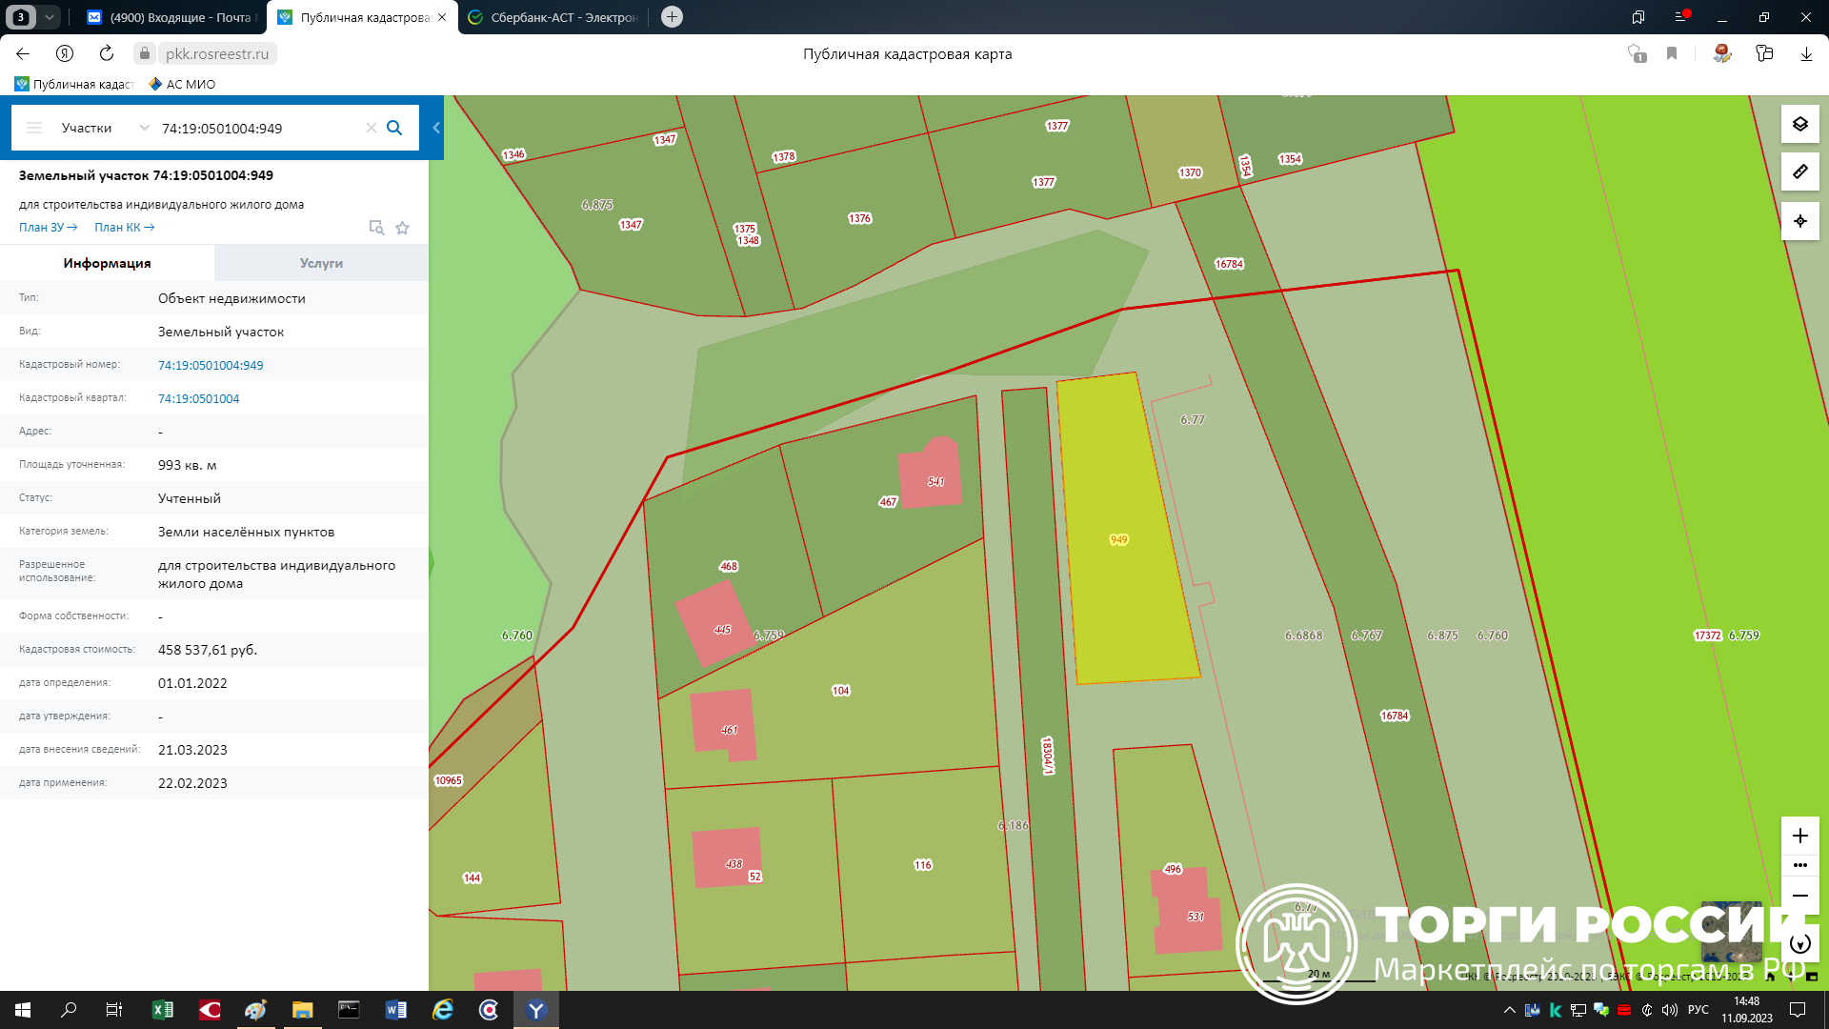
Task: Click the search magnifier icon
Action: (x=394, y=128)
